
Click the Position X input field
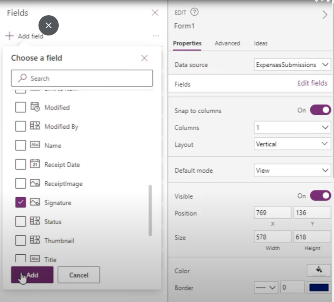[x=272, y=212]
